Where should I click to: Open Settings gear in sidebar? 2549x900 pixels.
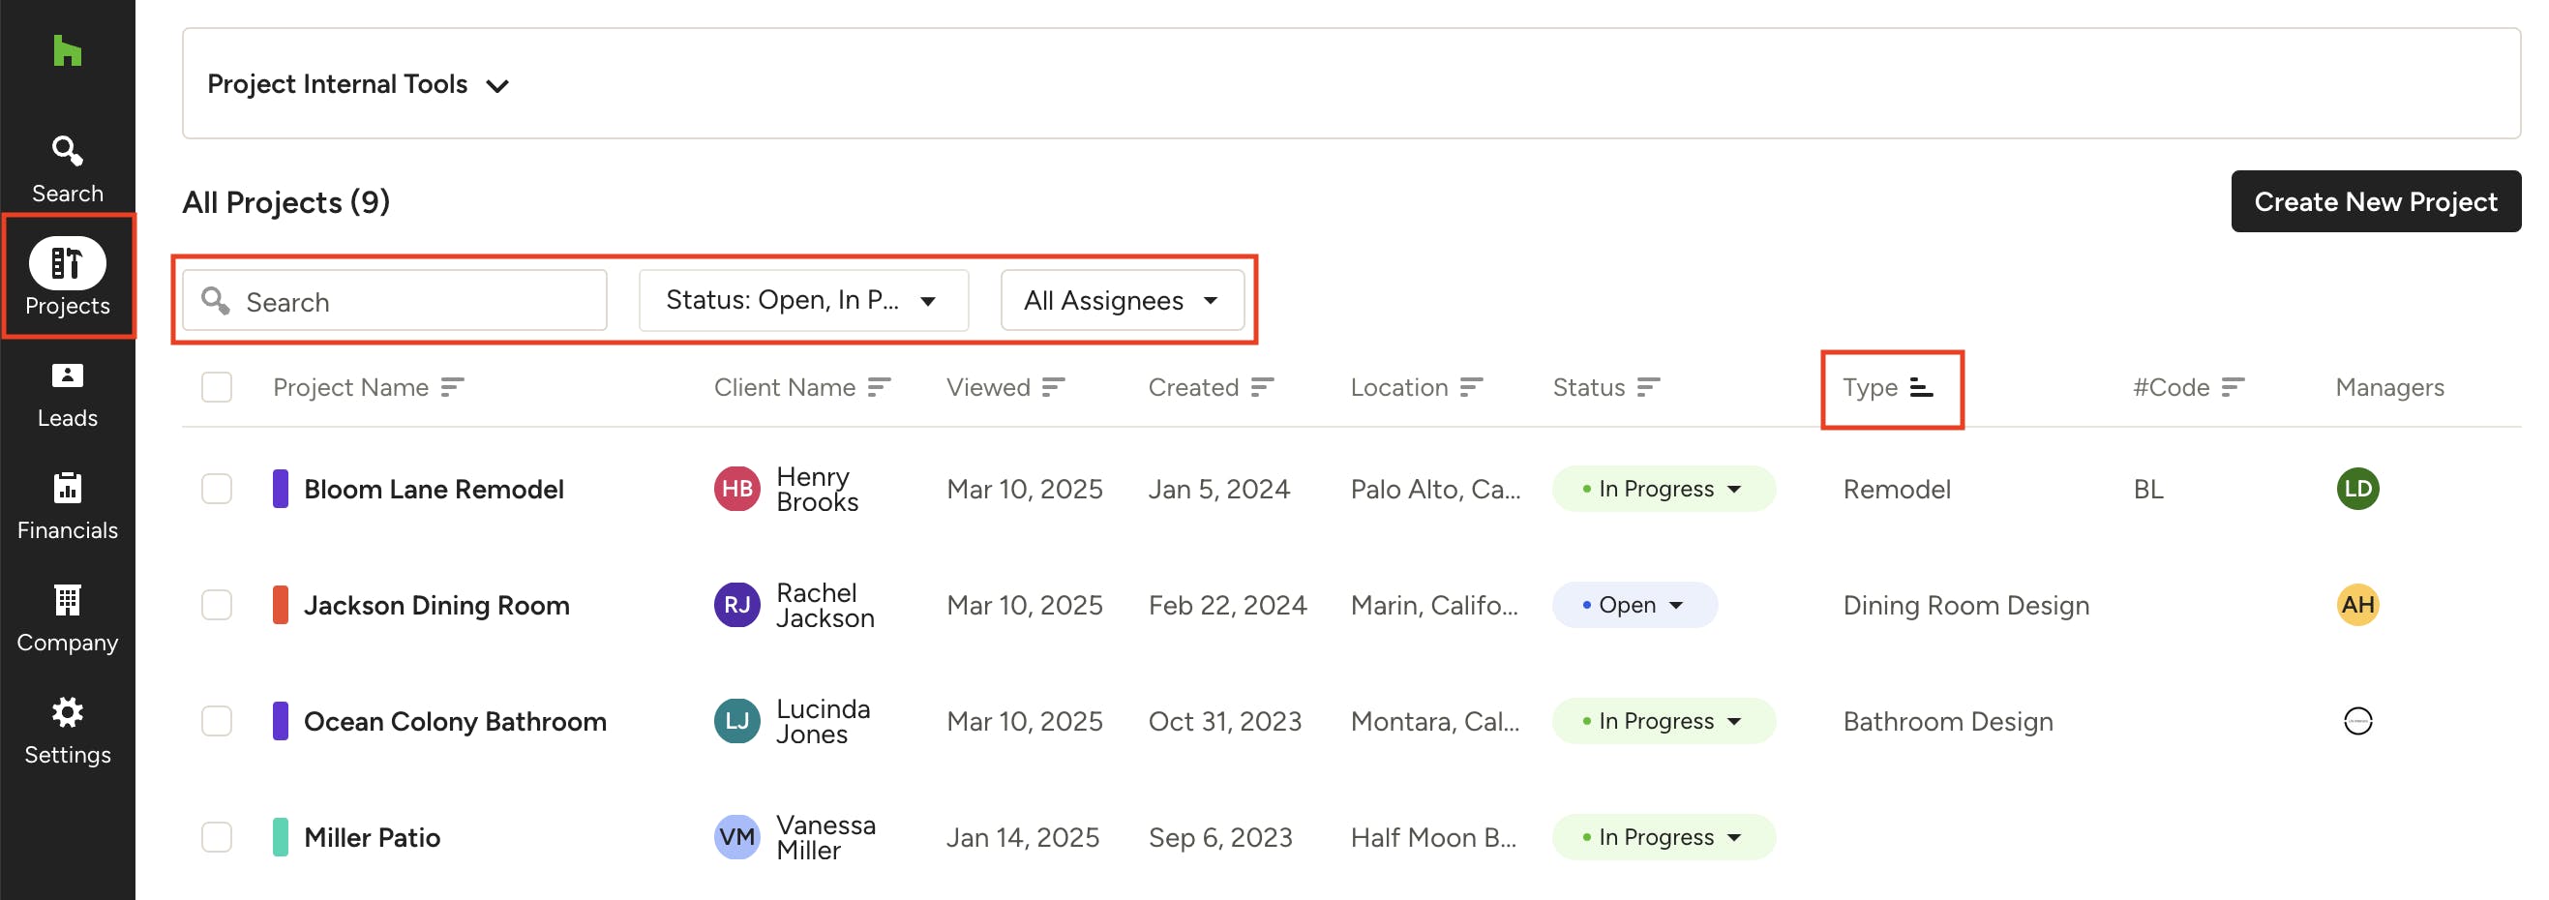(x=68, y=731)
